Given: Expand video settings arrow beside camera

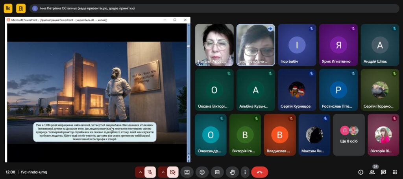Looking at the screenshot, I should (x=162, y=172).
